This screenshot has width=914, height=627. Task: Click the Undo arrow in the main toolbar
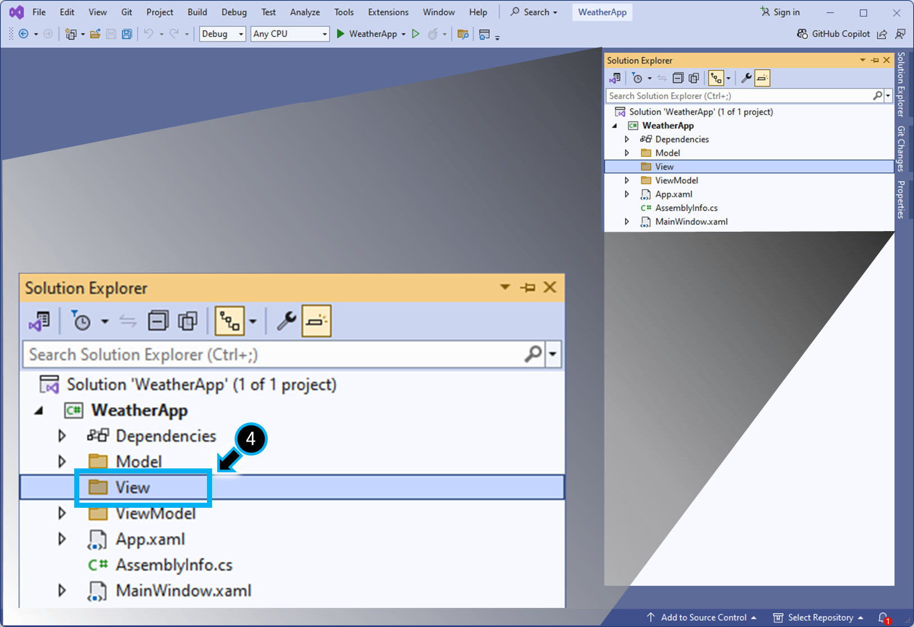point(148,34)
